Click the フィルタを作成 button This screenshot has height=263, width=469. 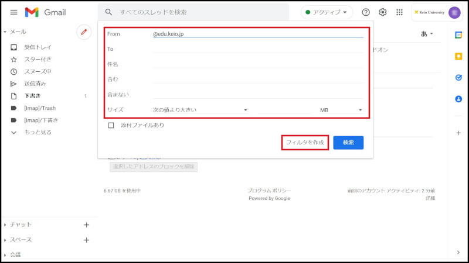(304, 143)
